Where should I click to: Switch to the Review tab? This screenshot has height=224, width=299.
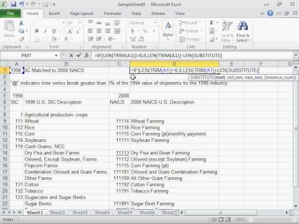pos(158,14)
